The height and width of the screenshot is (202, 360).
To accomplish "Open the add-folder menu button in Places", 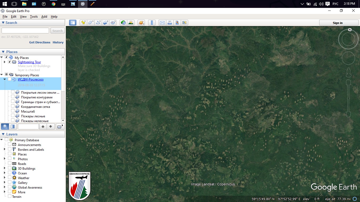I will (60, 127).
